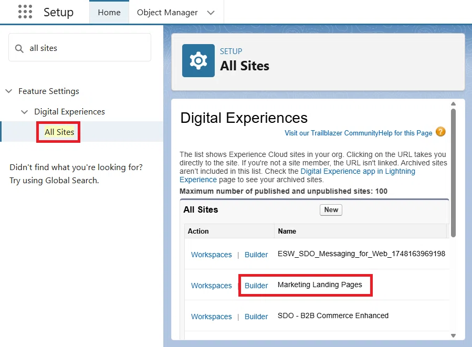Open Workspaces for SDO - B2B Commerce Enhanced

pyautogui.click(x=211, y=317)
